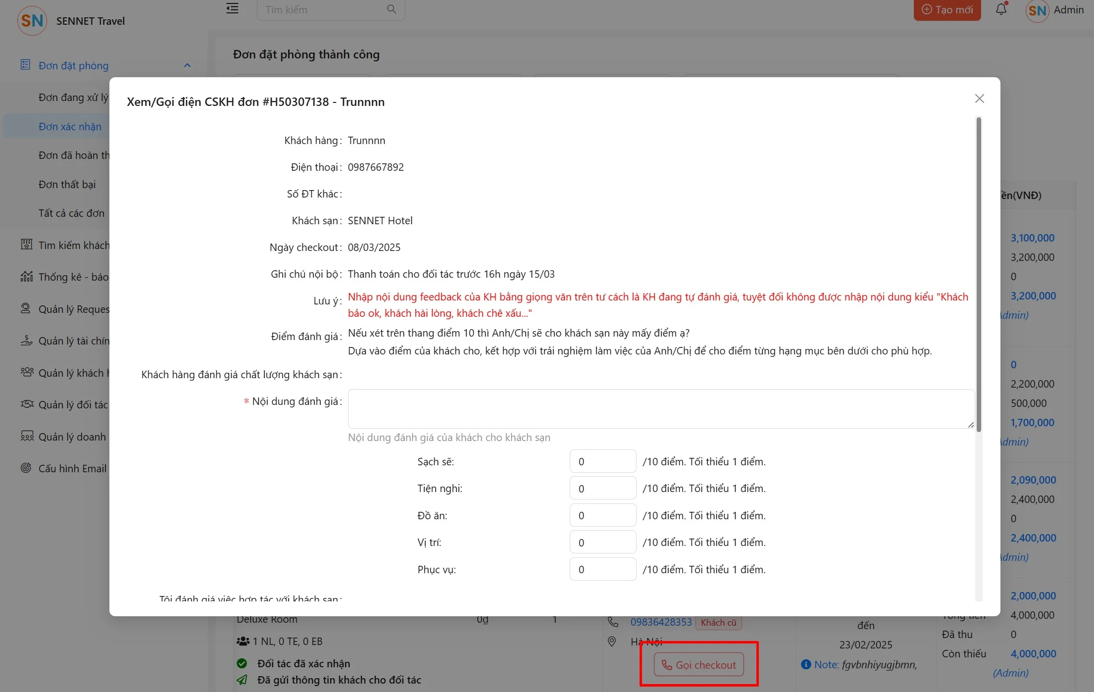Click the Sạch sẽ score input
This screenshot has width=1094, height=692.
(x=602, y=461)
